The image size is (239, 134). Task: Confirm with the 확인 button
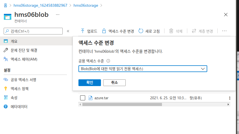(x=90, y=83)
